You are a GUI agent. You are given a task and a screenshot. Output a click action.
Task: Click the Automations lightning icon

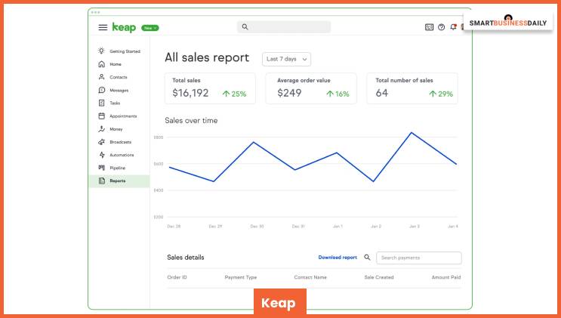pos(102,155)
